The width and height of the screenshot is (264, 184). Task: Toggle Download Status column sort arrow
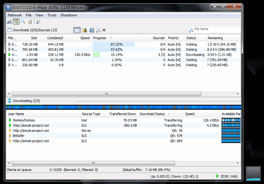169,114
